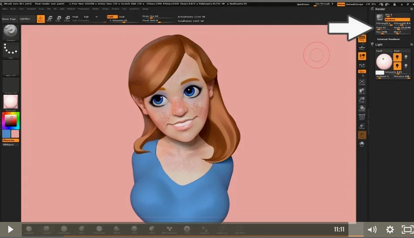
Task: Open the Transform menu
Action: (134, 9)
